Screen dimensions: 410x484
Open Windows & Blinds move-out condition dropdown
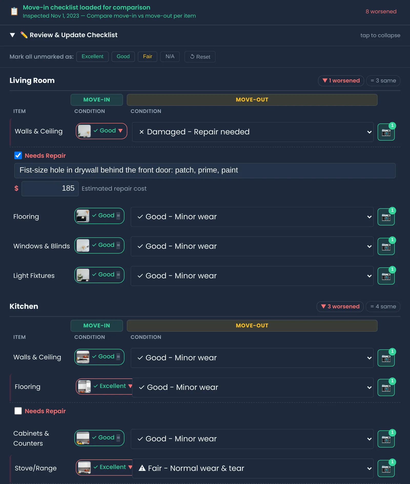pos(252,246)
